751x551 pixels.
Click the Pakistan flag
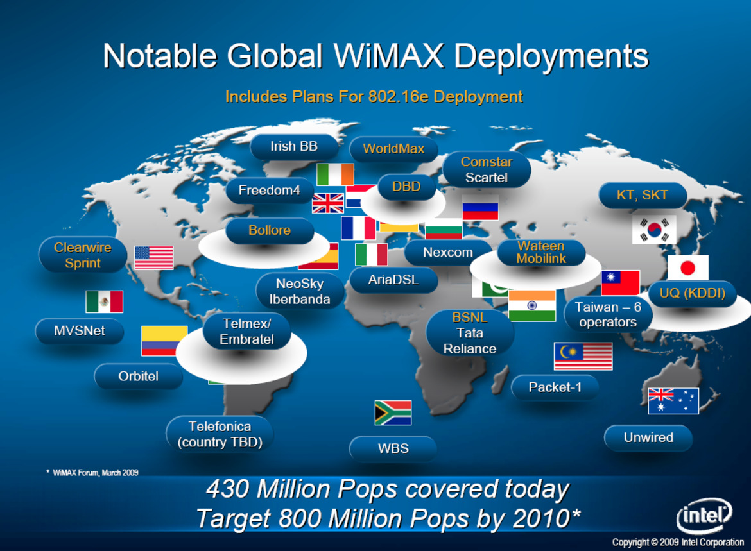[x=490, y=287]
